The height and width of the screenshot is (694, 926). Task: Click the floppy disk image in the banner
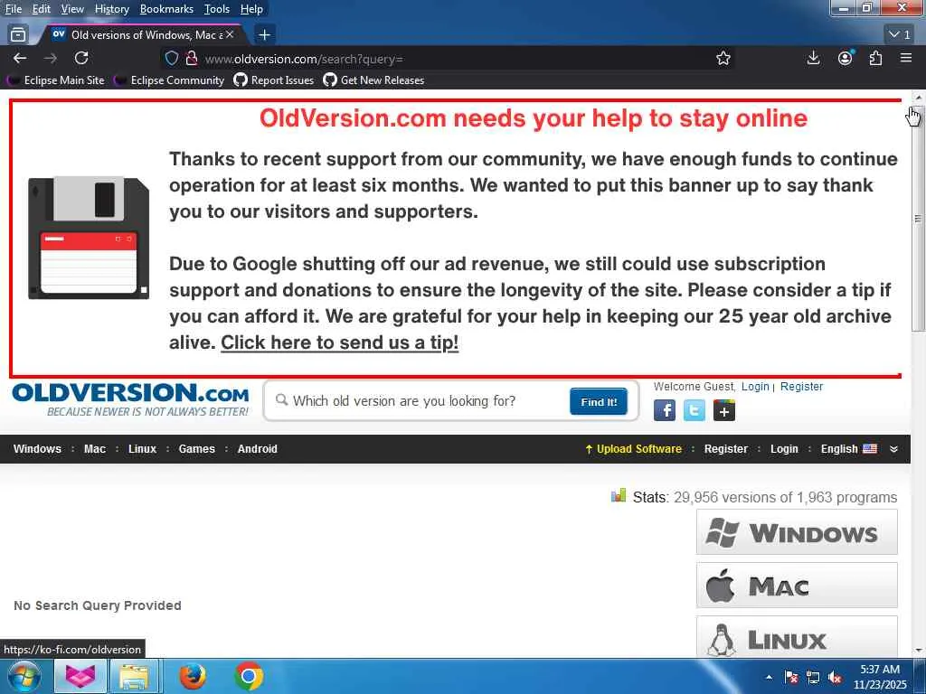tap(89, 238)
